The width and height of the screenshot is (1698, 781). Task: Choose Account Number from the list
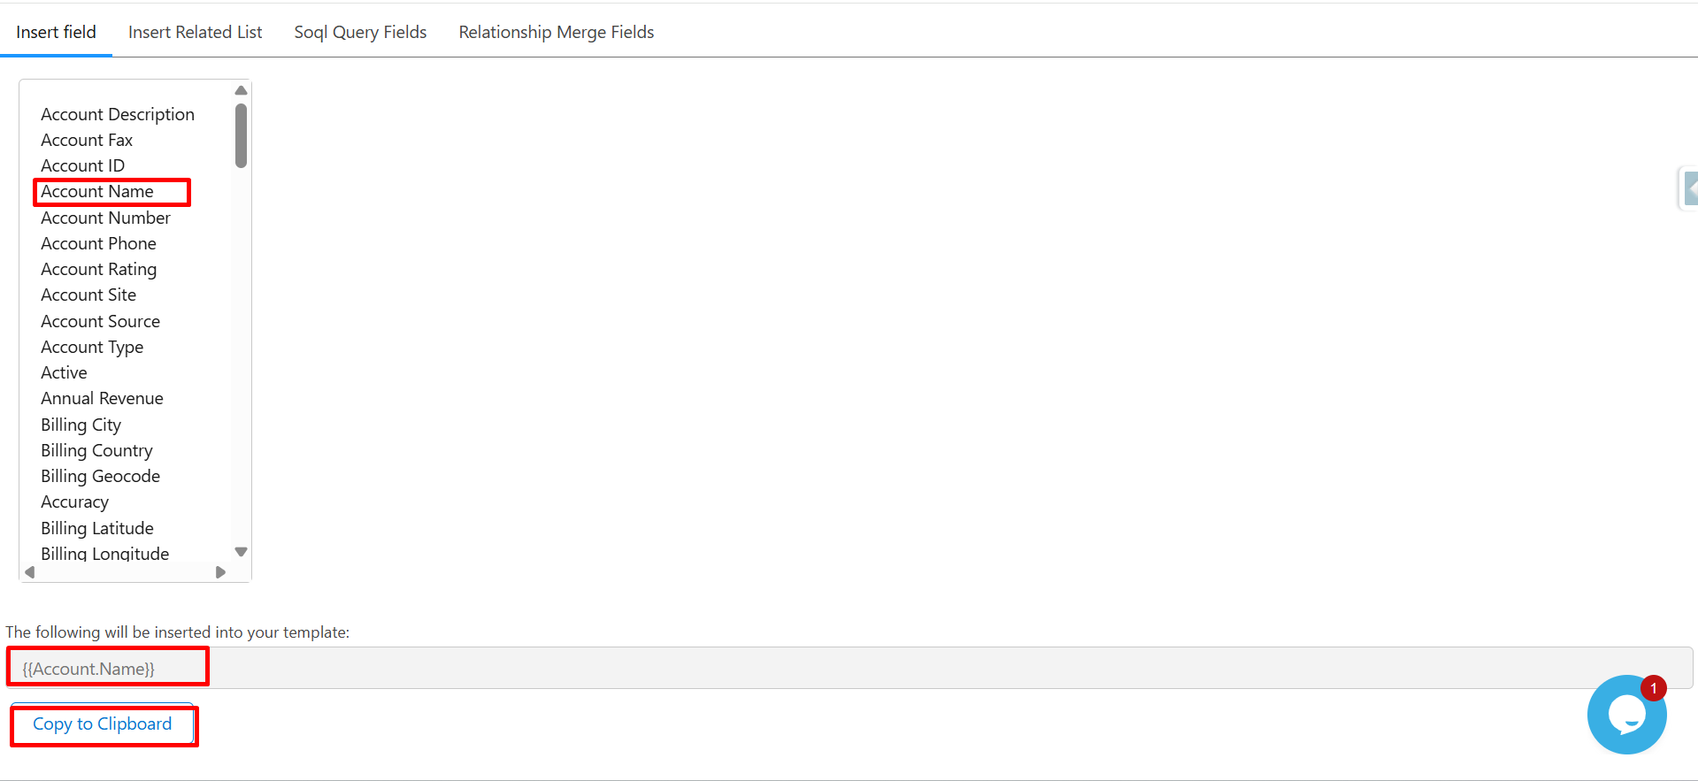(x=105, y=218)
